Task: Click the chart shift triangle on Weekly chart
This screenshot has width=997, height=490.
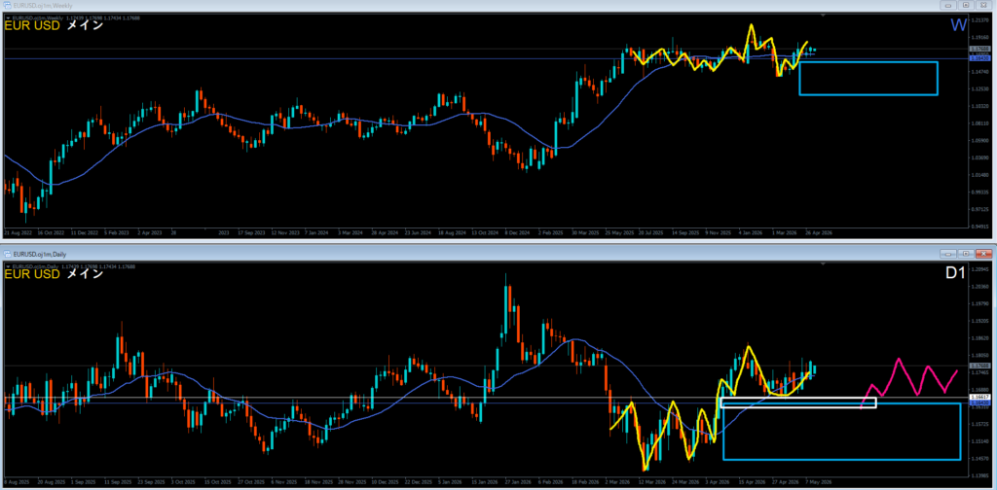Action: point(823,15)
